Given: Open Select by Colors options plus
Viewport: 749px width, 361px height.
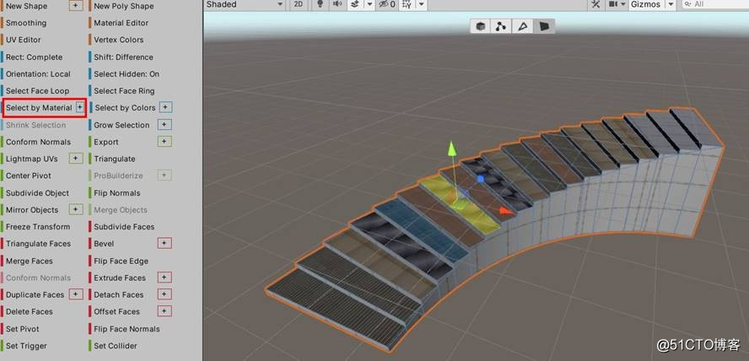Looking at the screenshot, I should (x=165, y=107).
